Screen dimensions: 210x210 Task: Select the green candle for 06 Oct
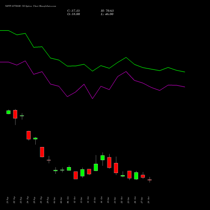point(69,169)
